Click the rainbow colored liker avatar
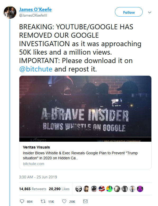158x206 pixels. click(x=109, y=189)
